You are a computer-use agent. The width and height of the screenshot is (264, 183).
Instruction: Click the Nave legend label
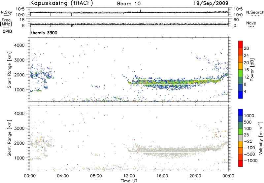pos(251,23)
